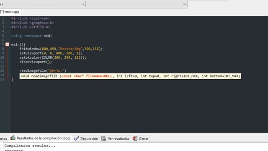
Task: Click the setviewport line of code
Action: pyautogui.click(x=51, y=53)
